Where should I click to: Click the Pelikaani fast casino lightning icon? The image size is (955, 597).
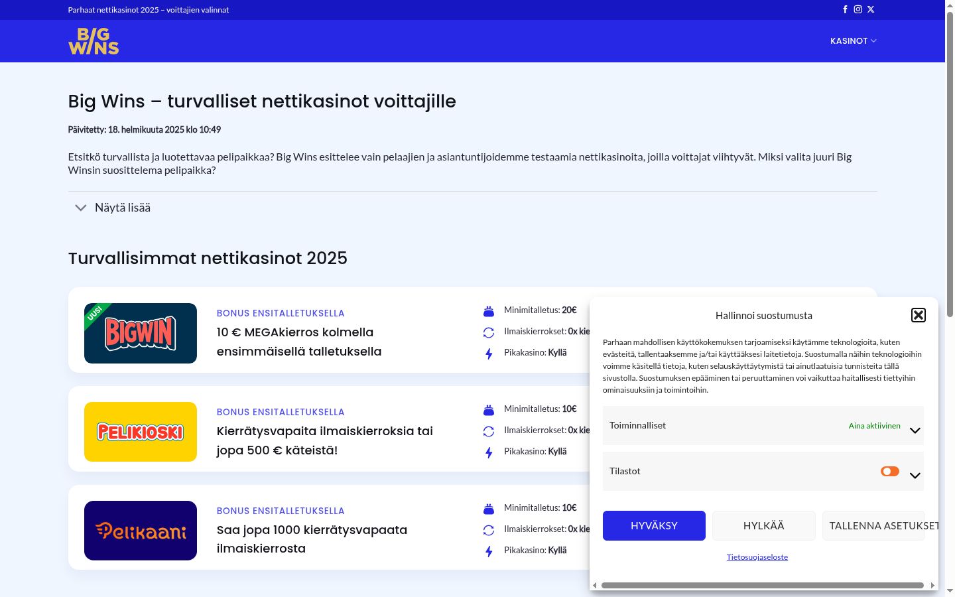[x=489, y=551]
